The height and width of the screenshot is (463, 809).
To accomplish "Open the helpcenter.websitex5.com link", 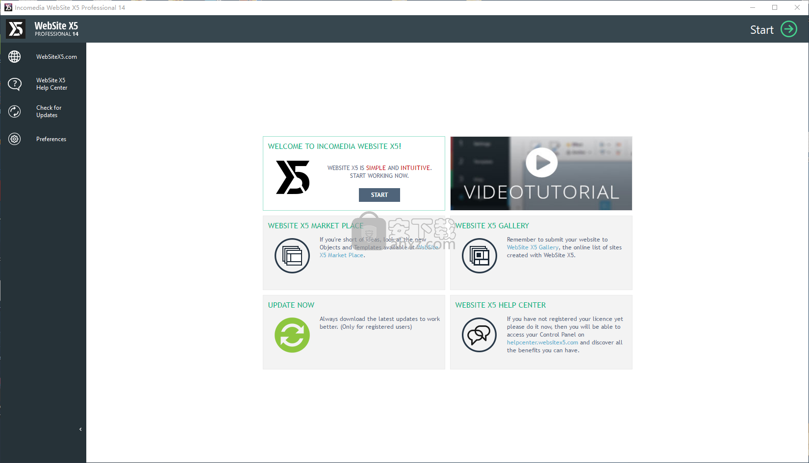I will (542, 342).
